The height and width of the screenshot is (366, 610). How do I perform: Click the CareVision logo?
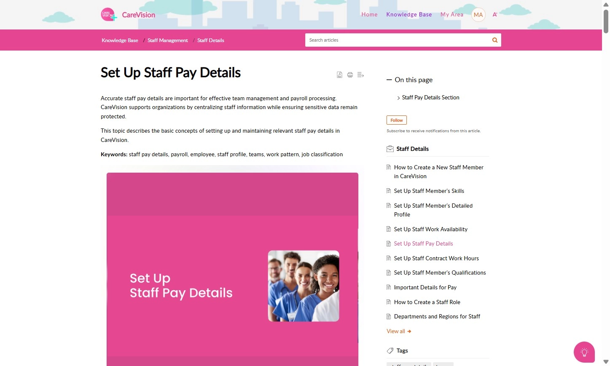pyautogui.click(x=128, y=15)
